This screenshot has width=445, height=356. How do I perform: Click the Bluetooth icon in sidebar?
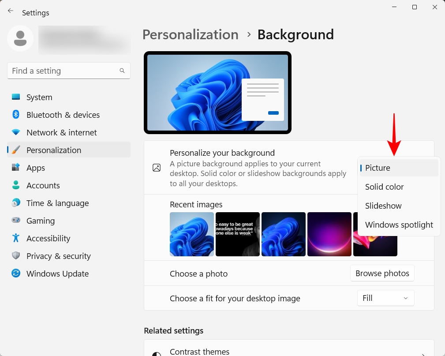[x=16, y=115]
